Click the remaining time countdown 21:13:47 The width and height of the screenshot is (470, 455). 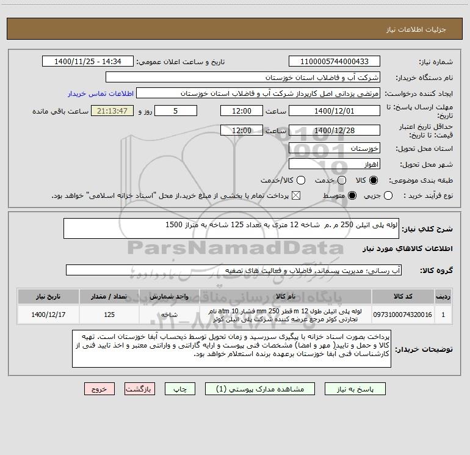tap(112, 111)
